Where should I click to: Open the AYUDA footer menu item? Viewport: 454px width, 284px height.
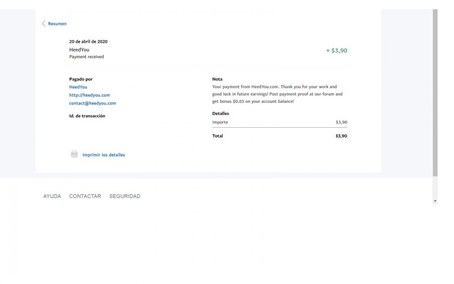click(x=52, y=197)
